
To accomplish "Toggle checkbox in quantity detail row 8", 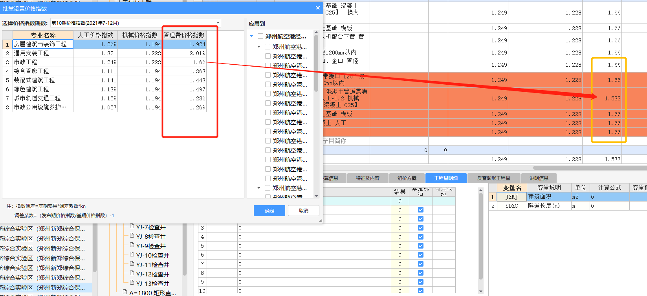I will [x=421, y=273].
